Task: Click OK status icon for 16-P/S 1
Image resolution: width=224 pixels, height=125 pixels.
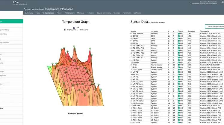Action: coord(179,65)
